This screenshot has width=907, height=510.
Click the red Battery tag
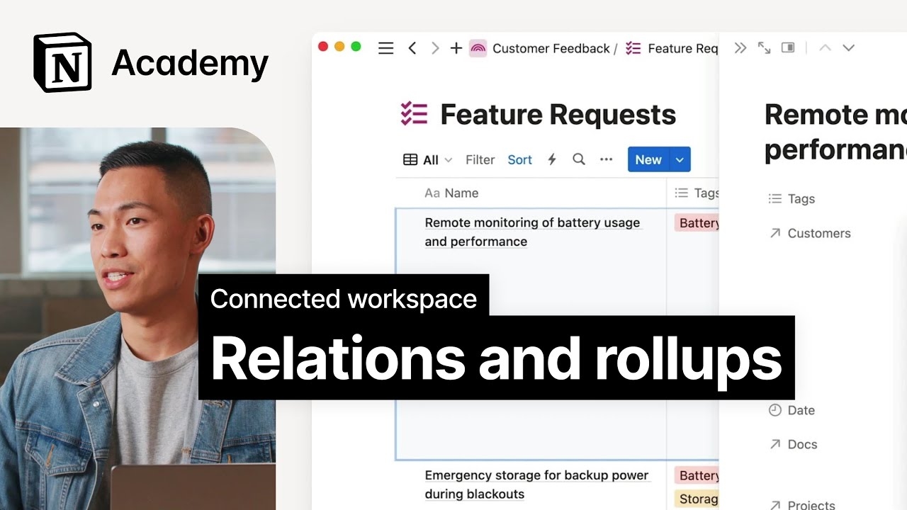coord(698,223)
